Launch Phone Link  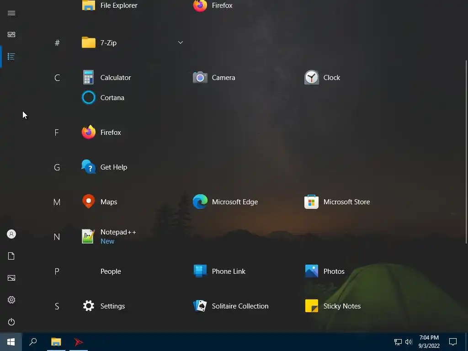point(219,271)
